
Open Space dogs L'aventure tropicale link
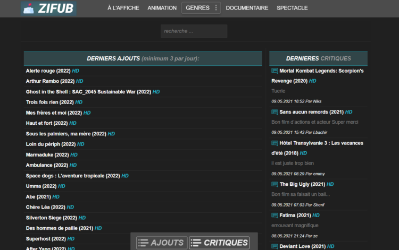pyautogui.click(x=73, y=176)
